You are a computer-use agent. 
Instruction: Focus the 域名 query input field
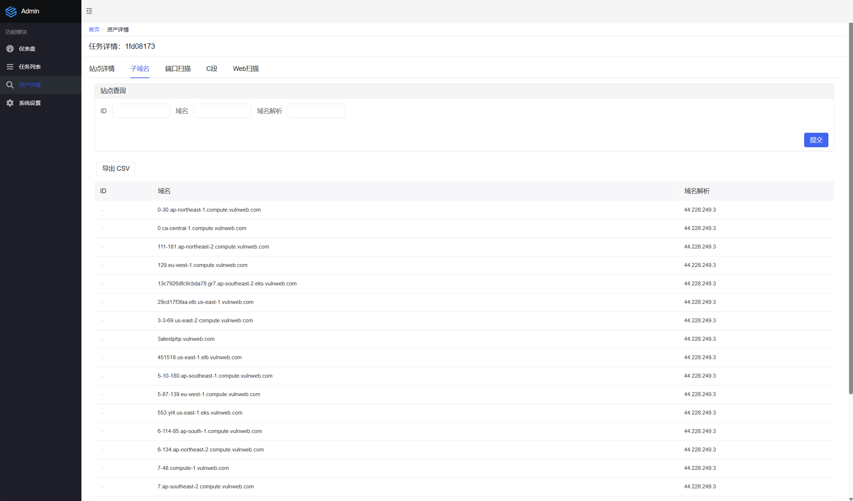222,111
